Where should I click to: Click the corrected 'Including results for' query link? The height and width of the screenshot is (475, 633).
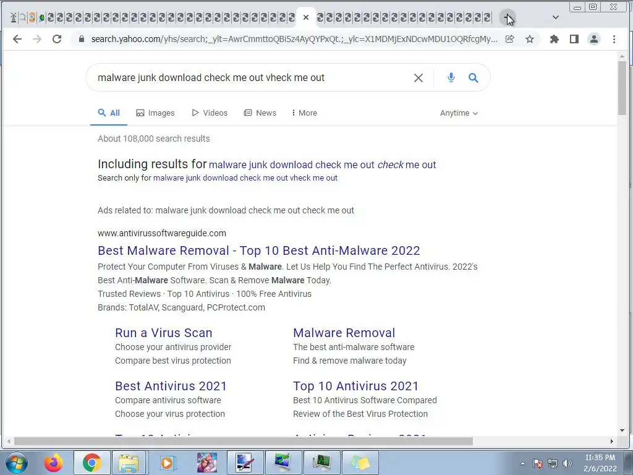[322, 165]
